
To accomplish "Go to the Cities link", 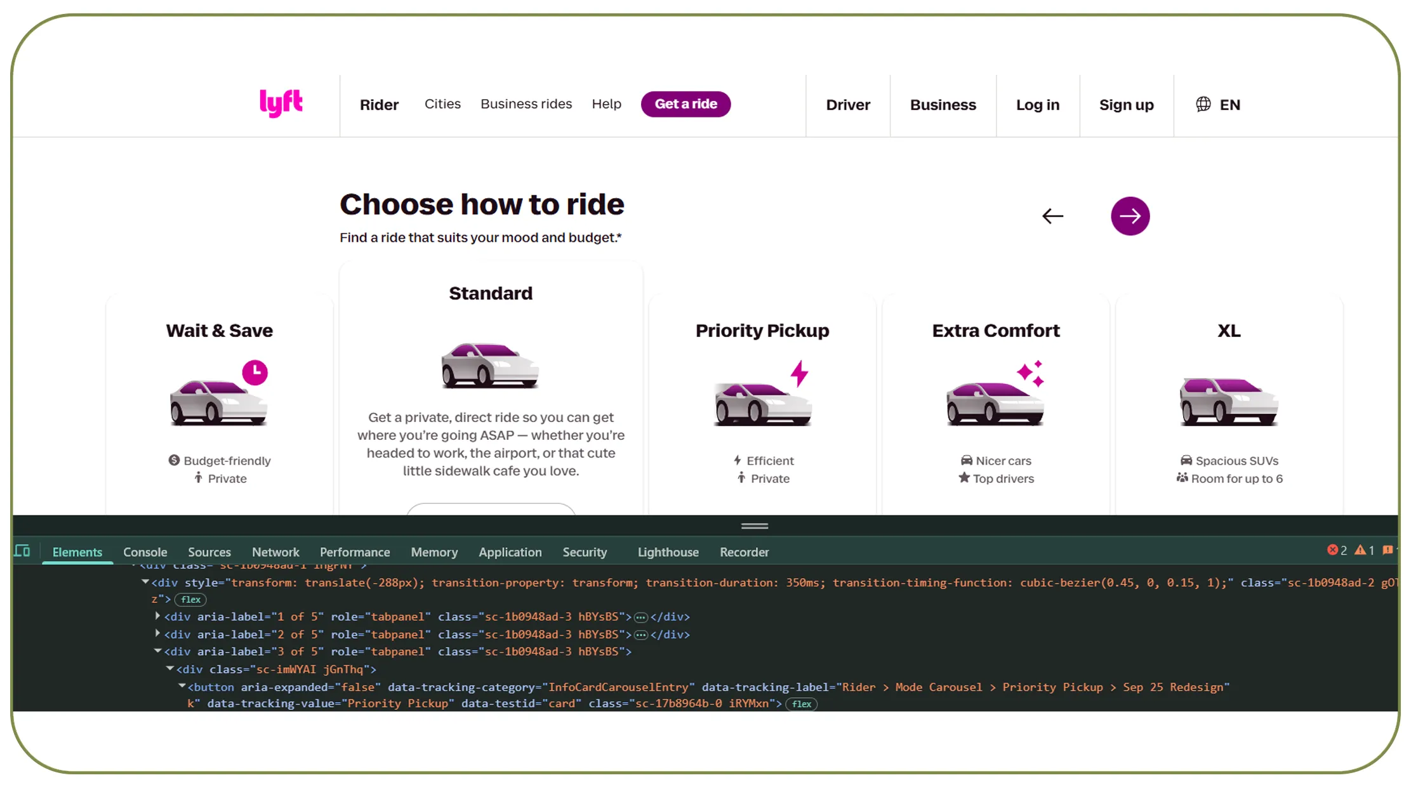I will click(442, 104).
